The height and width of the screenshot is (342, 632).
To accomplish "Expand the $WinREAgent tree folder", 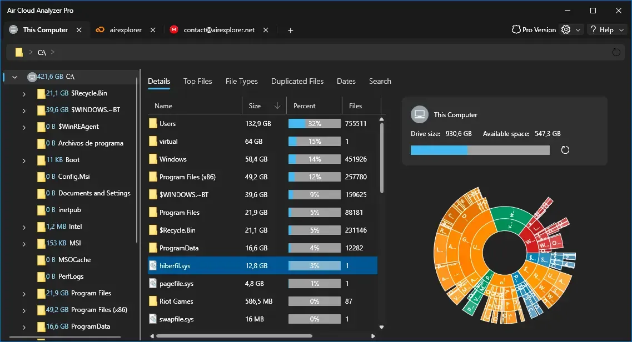I will (24, 127).
